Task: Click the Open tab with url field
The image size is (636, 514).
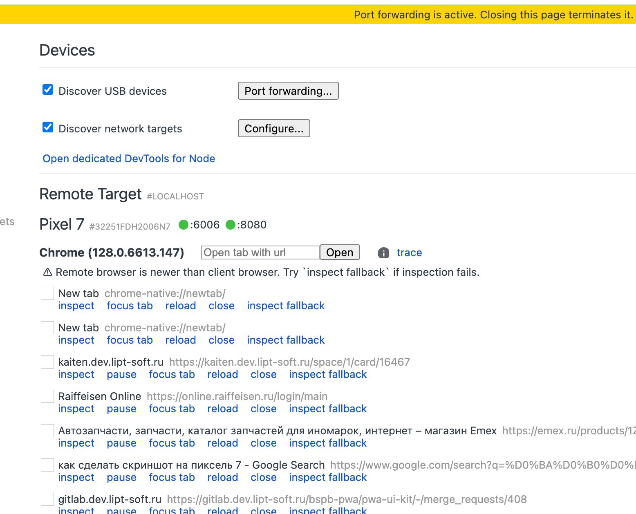Action: 260,253
